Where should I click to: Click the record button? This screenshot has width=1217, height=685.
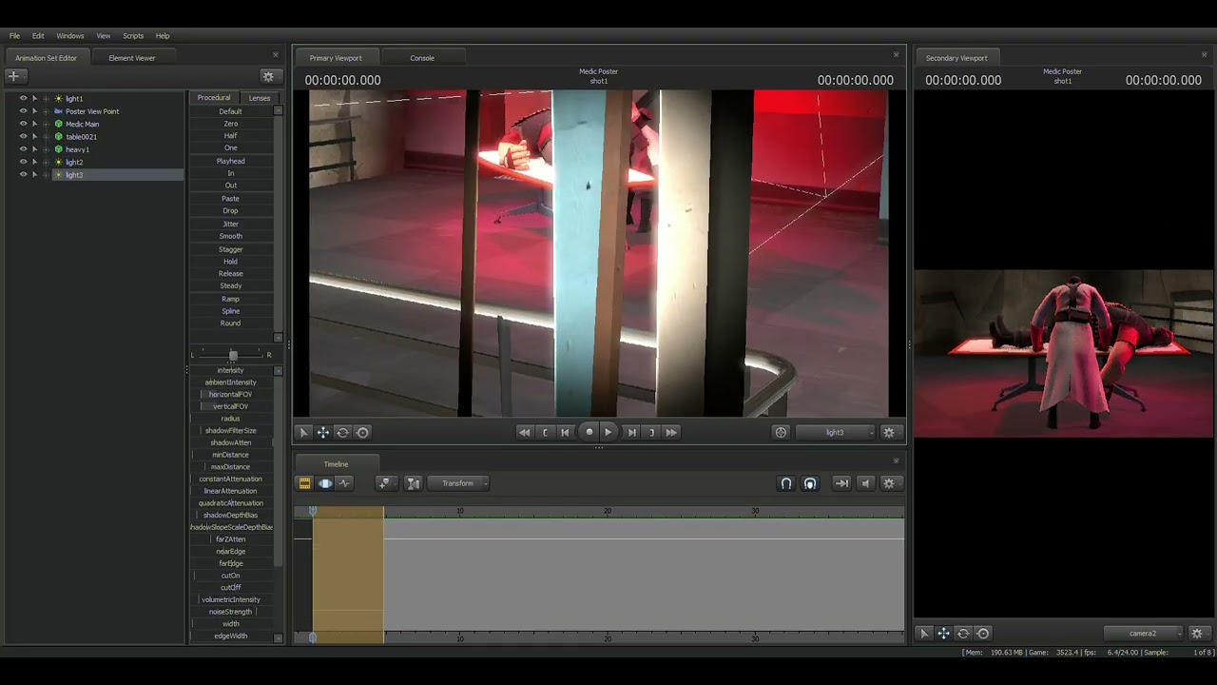[x=589, y=432]
